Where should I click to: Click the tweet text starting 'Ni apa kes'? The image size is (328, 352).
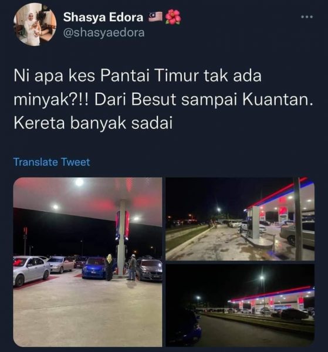[163, 99]
